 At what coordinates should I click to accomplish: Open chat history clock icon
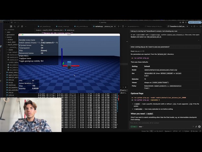(194, 26)
